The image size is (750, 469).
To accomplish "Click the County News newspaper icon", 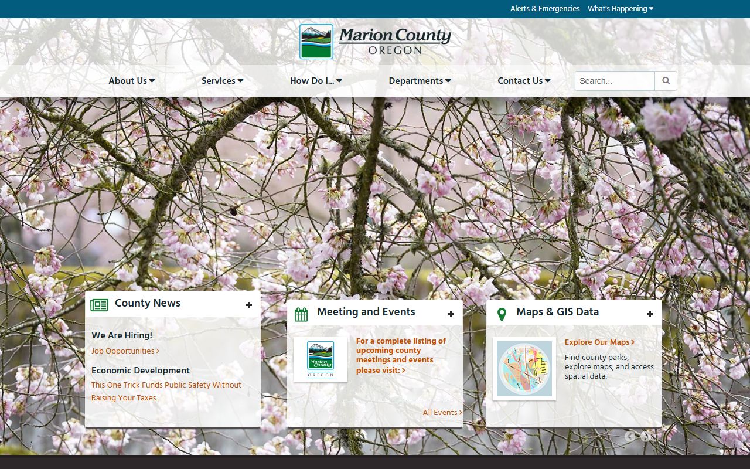I will tap(100, 305).
